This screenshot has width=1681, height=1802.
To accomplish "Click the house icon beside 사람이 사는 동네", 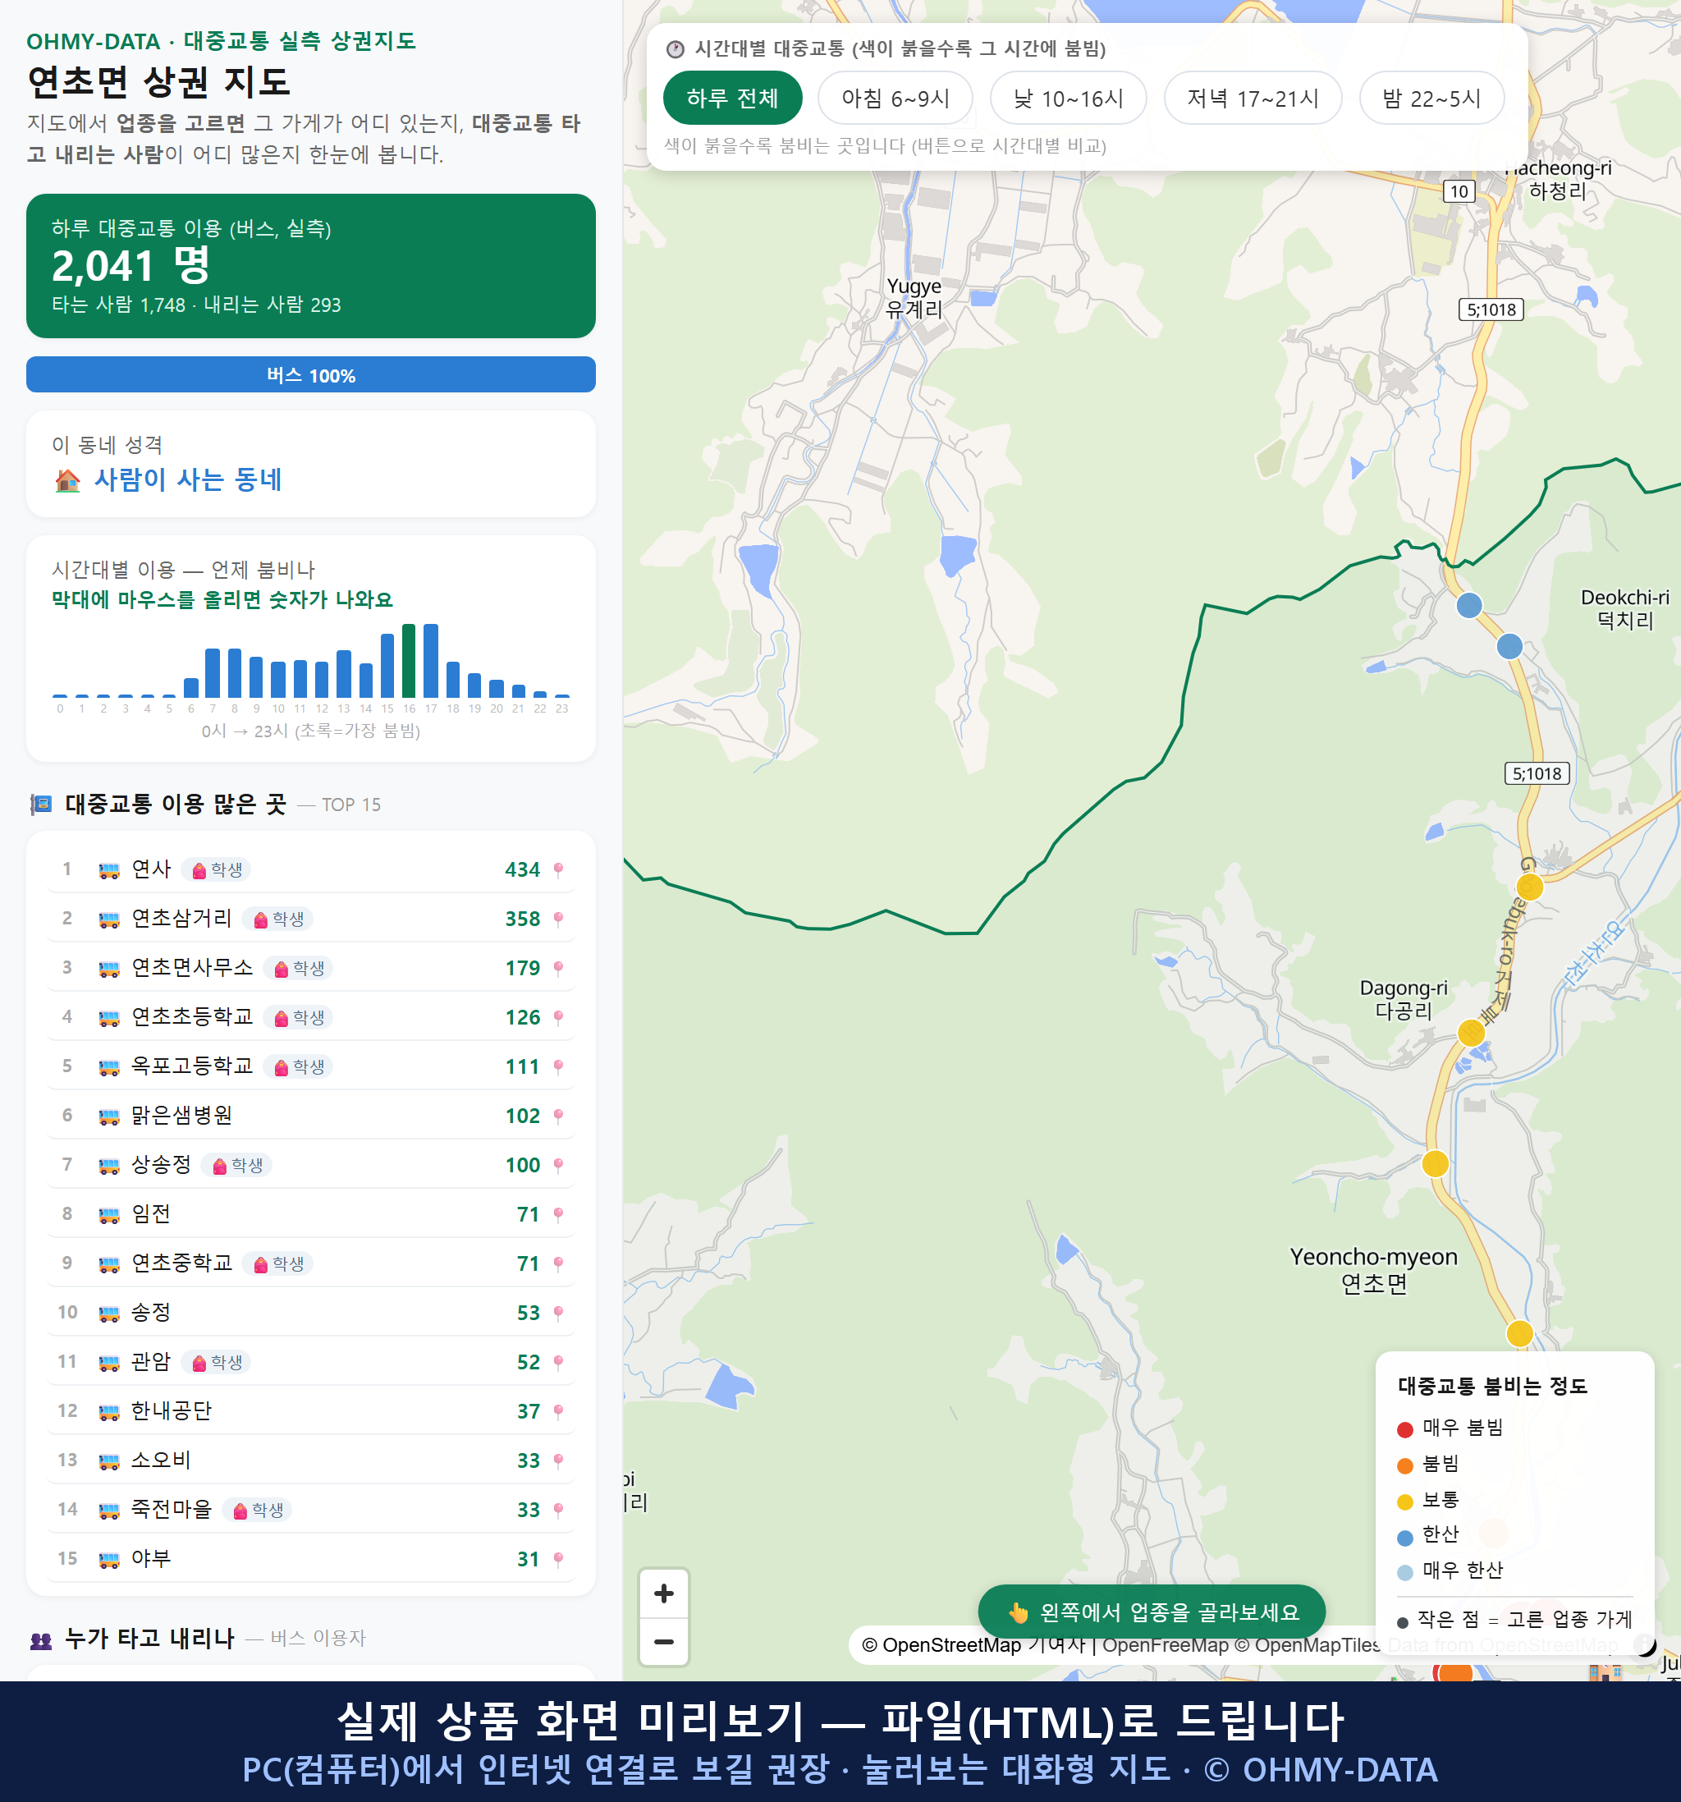I will [68, 479].
